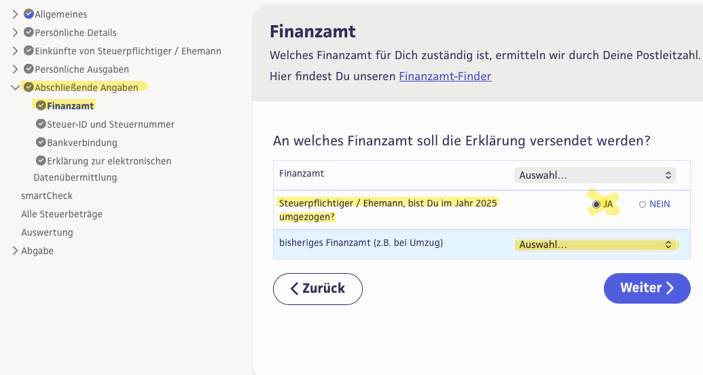Click checkmark icon beside Persönliche Ausgaben
This screenshot has width=703, height=375.
[x=29, y=69]
